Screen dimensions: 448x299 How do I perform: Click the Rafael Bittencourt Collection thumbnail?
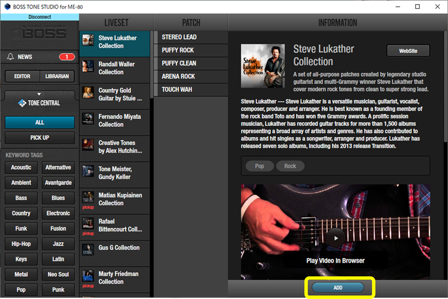pyautogui.click(x=88, y=224)
